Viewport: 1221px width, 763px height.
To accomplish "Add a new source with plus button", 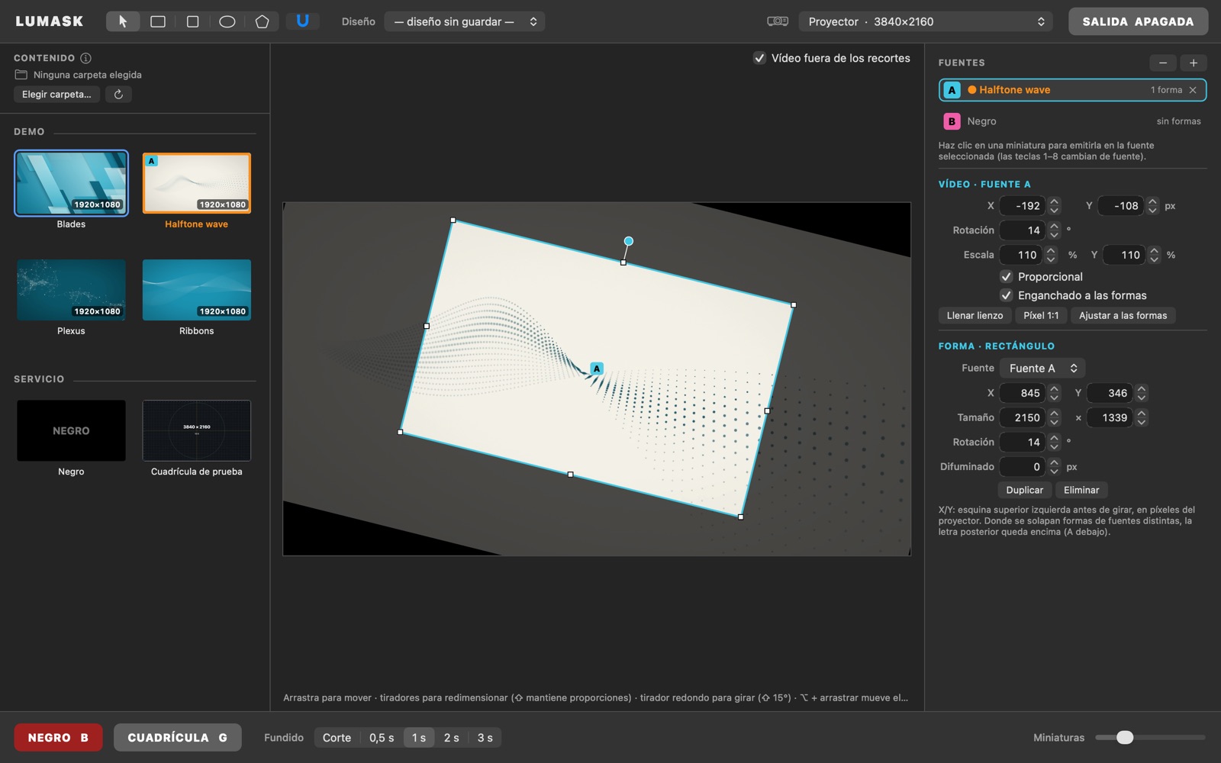I will pyautogui.click(x=1194, y=63).
